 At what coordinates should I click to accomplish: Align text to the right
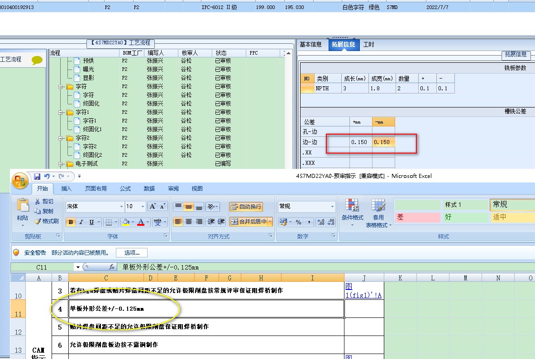tap(199, 222)
